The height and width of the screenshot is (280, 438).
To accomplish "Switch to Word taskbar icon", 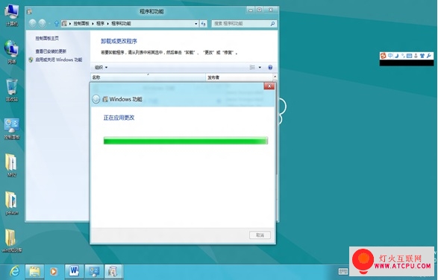I will pos(74,271).
